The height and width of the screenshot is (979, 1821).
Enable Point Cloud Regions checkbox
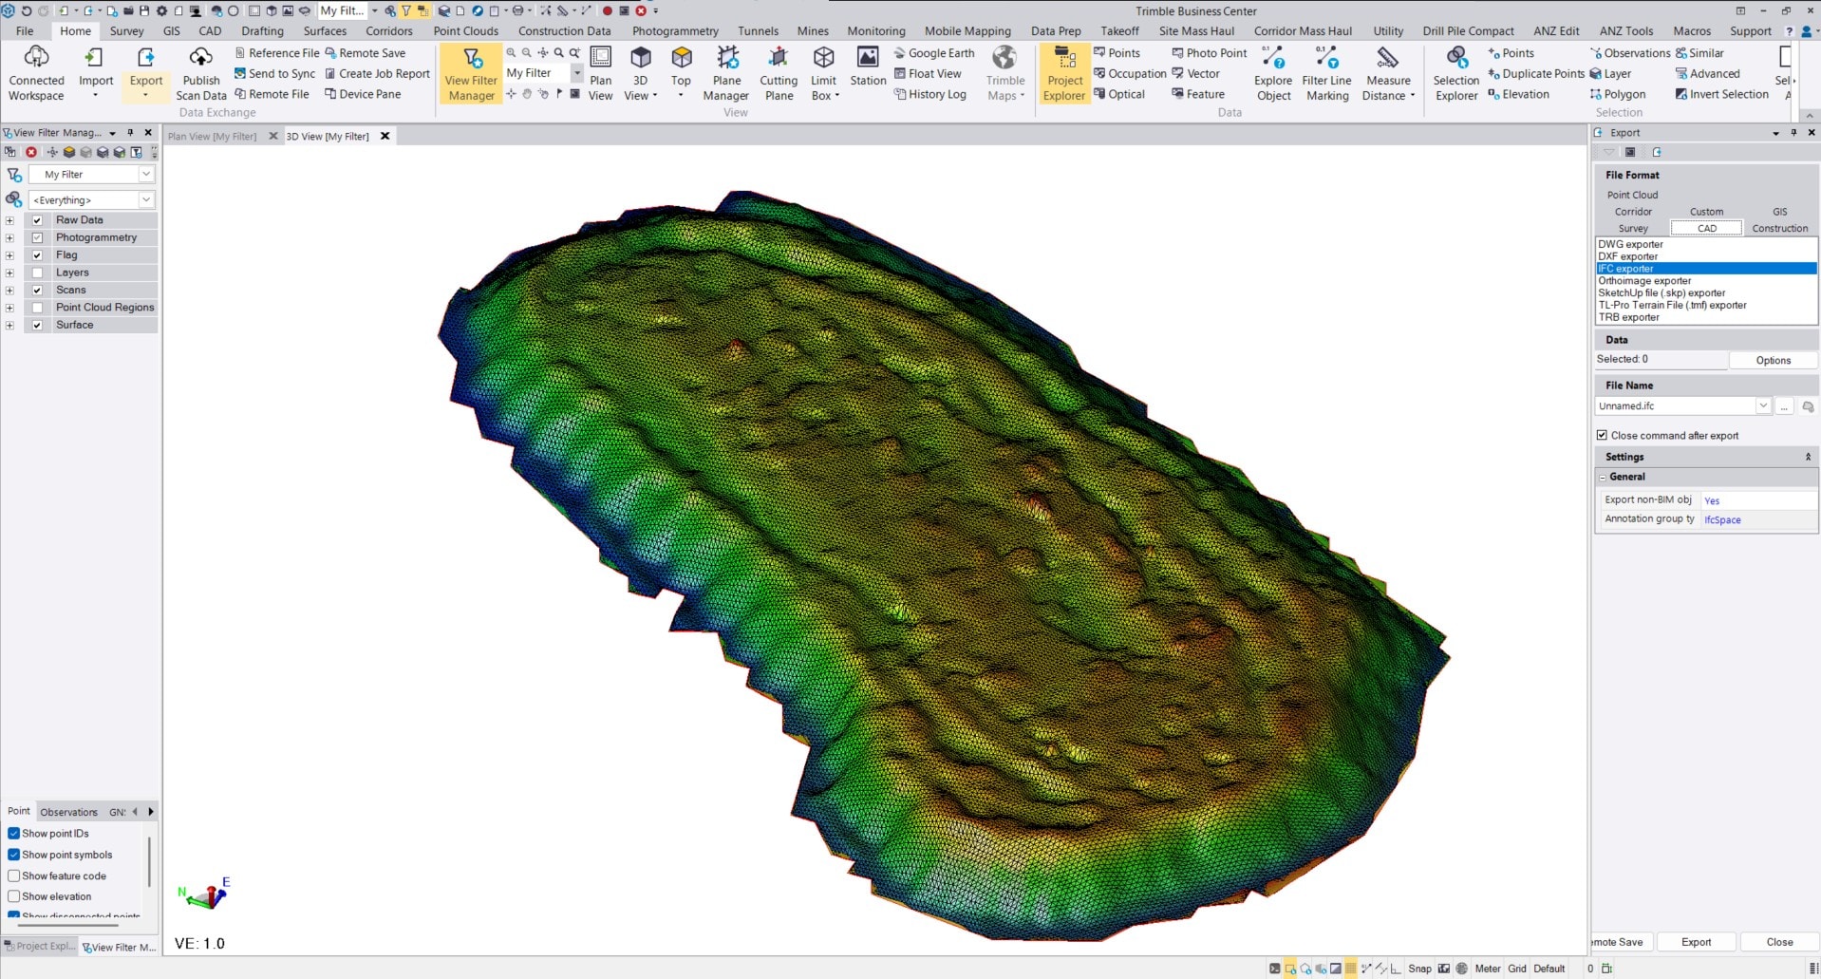point(38,308)
